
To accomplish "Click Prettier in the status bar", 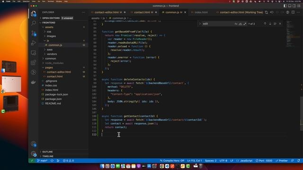I will coord(282,161).
